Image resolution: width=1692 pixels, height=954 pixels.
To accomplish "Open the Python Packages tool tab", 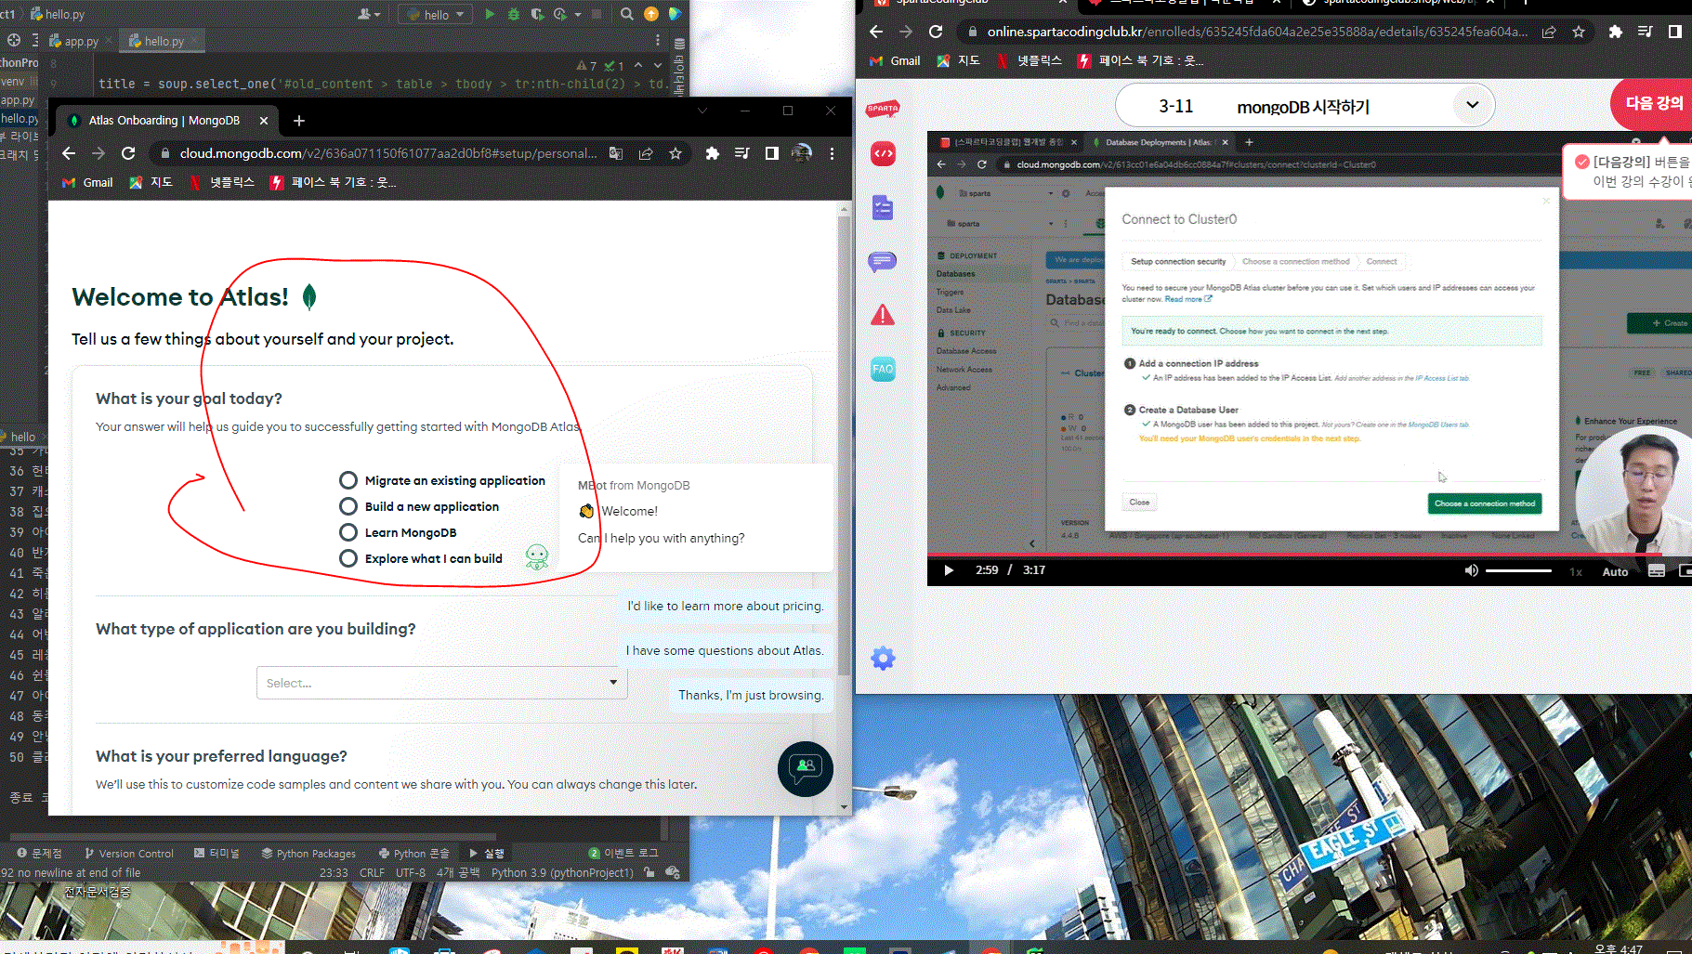I will [308, 853].
